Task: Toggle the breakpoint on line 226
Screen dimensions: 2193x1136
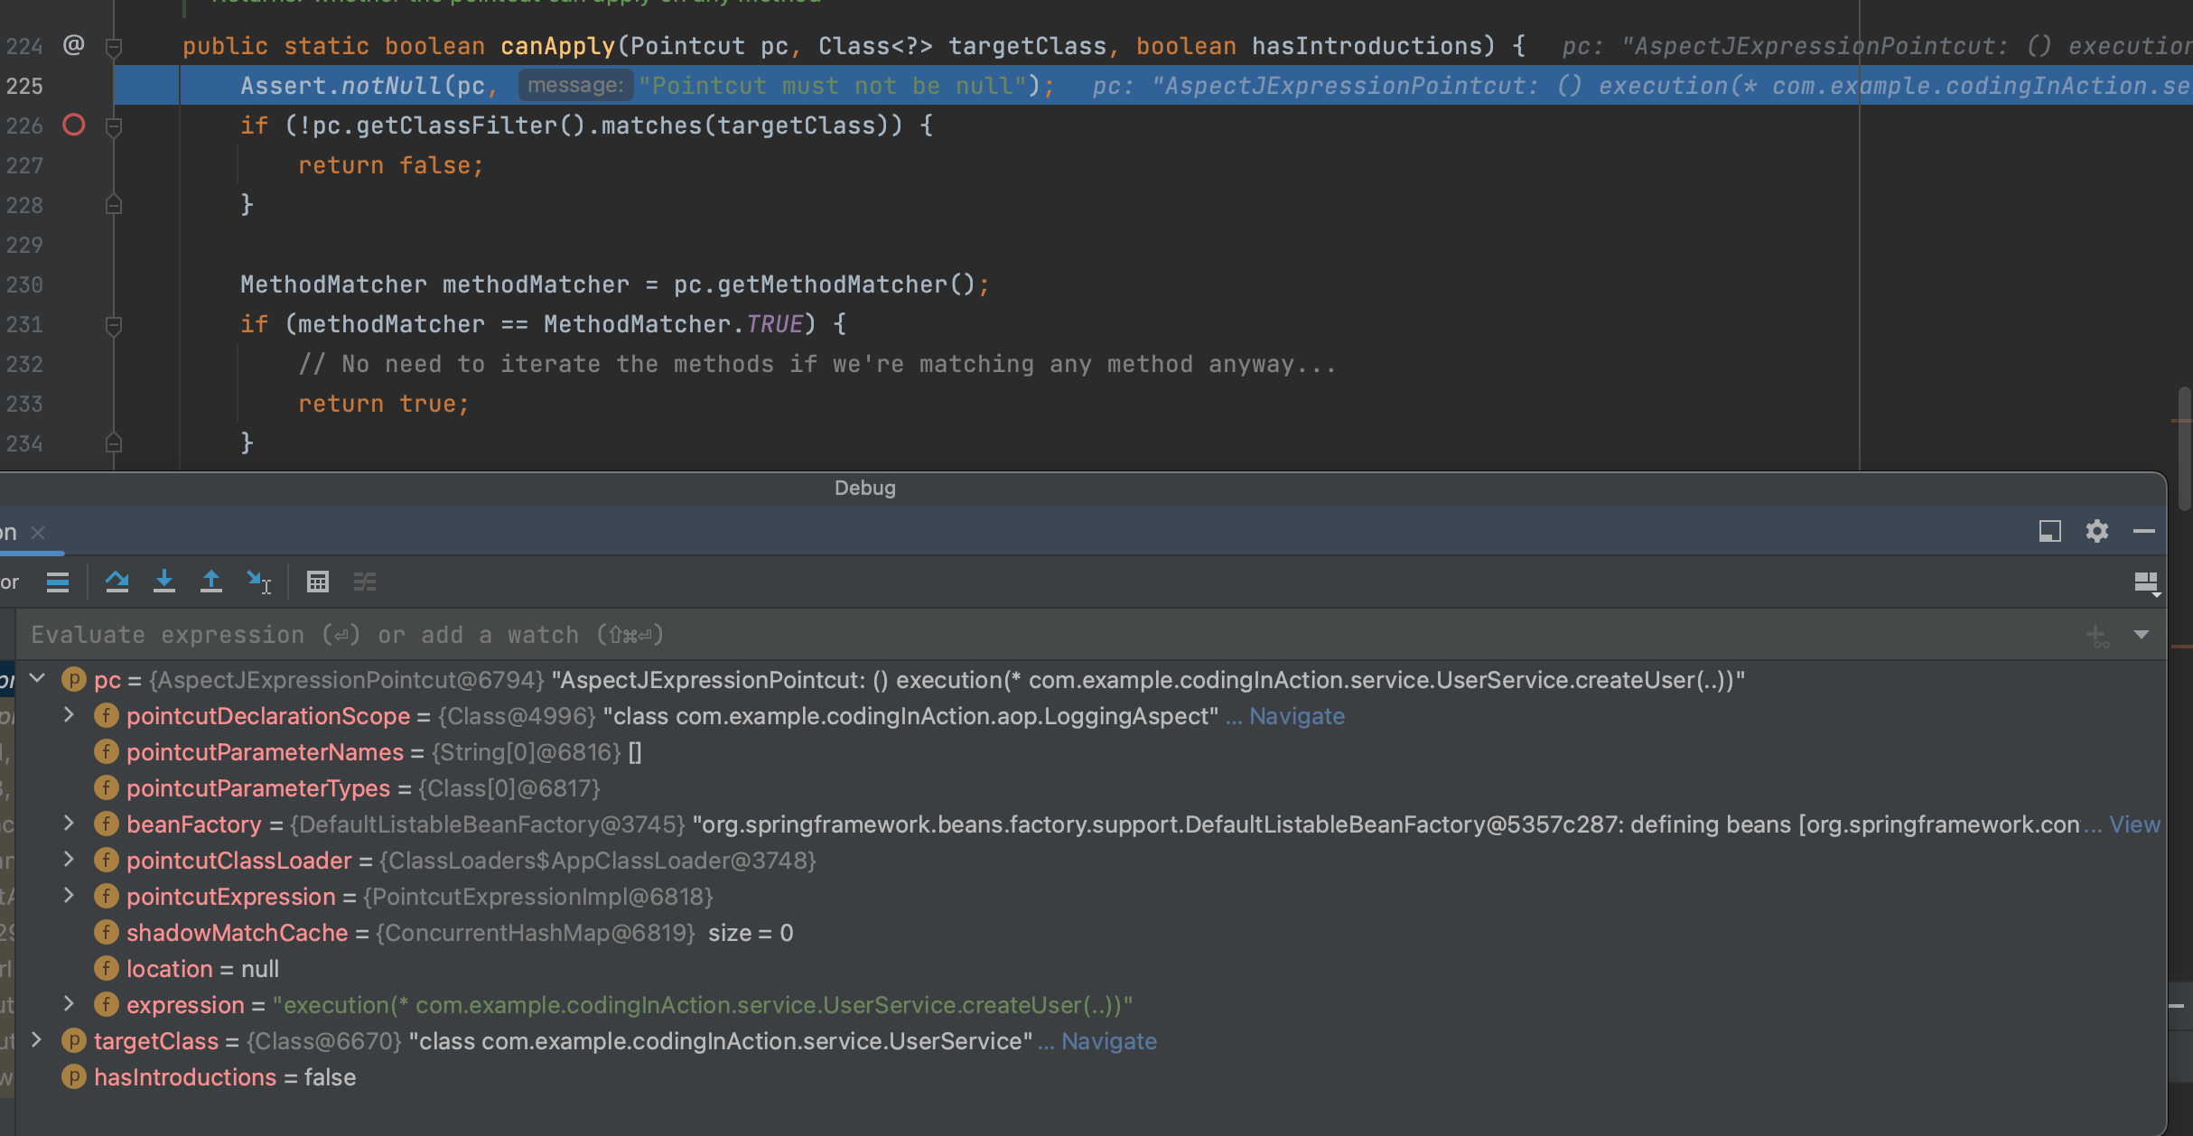Action: 74,126
